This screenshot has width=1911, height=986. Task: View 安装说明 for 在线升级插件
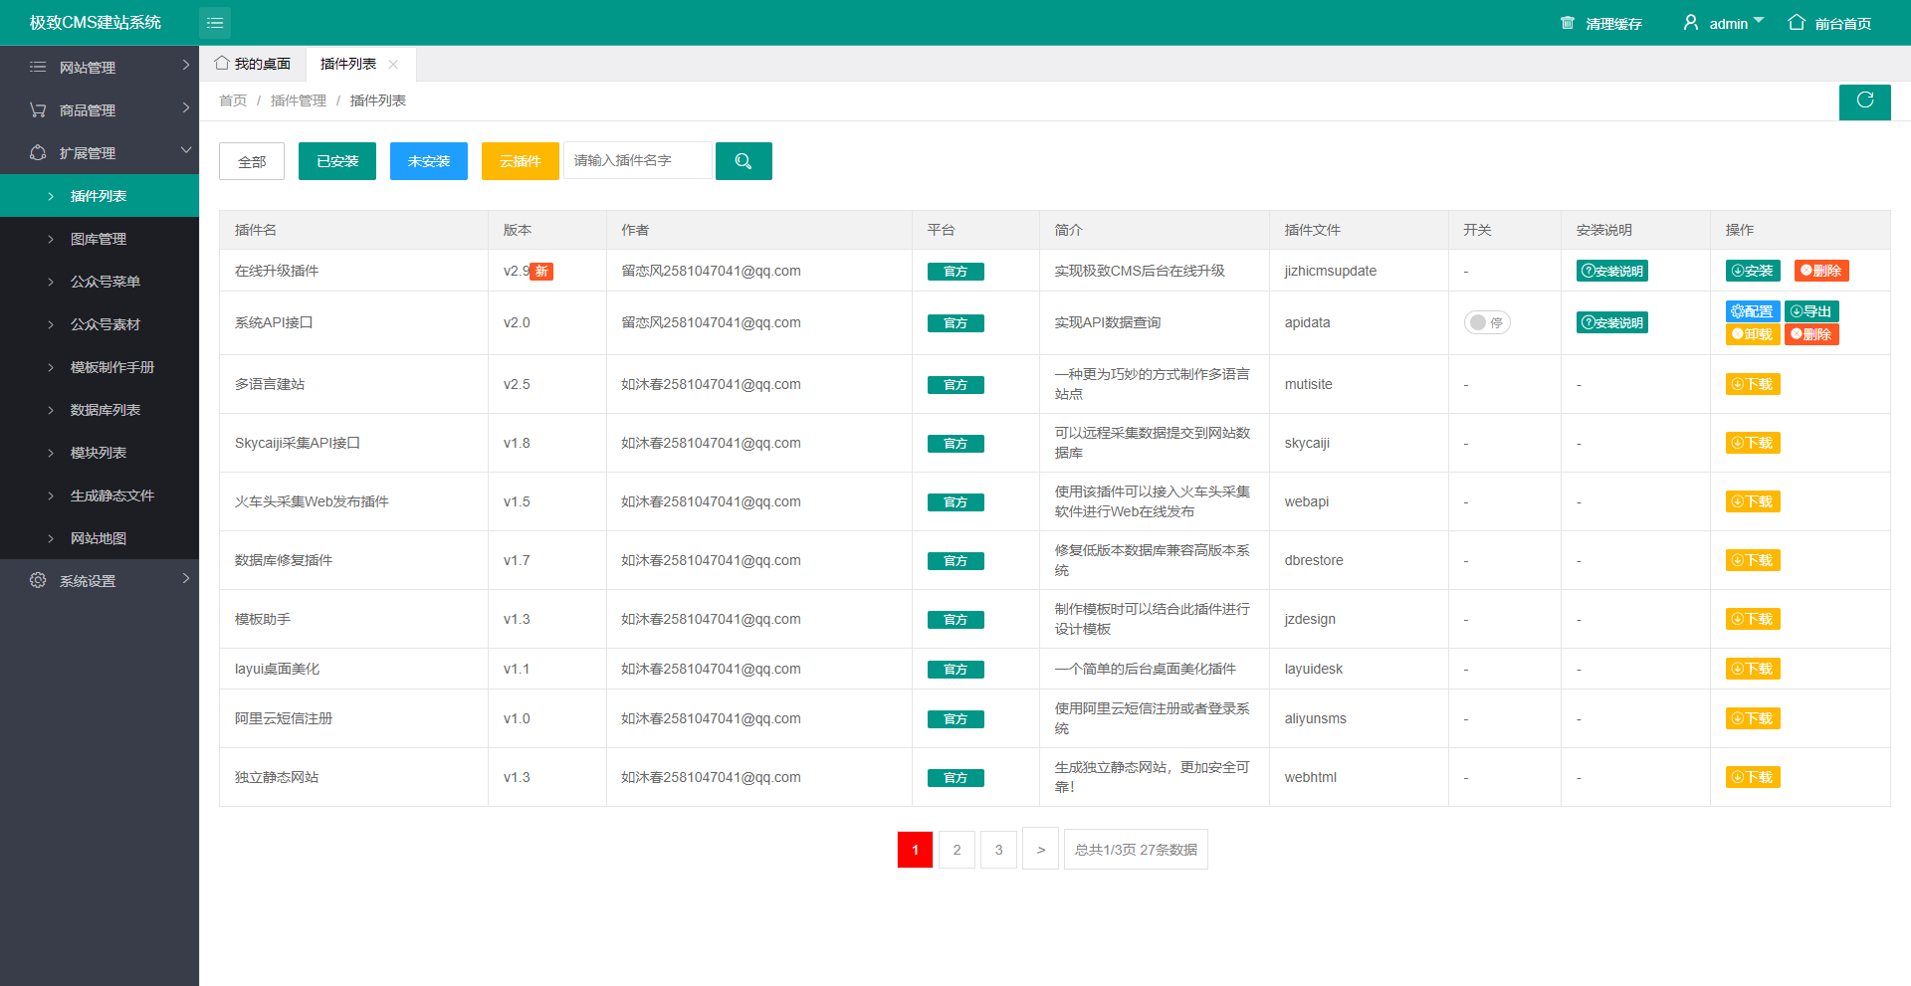pyautogui.click(x=1612, y=271)
